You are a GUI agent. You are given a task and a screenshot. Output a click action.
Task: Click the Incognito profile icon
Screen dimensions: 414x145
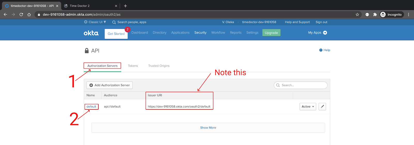coord(383,14)
